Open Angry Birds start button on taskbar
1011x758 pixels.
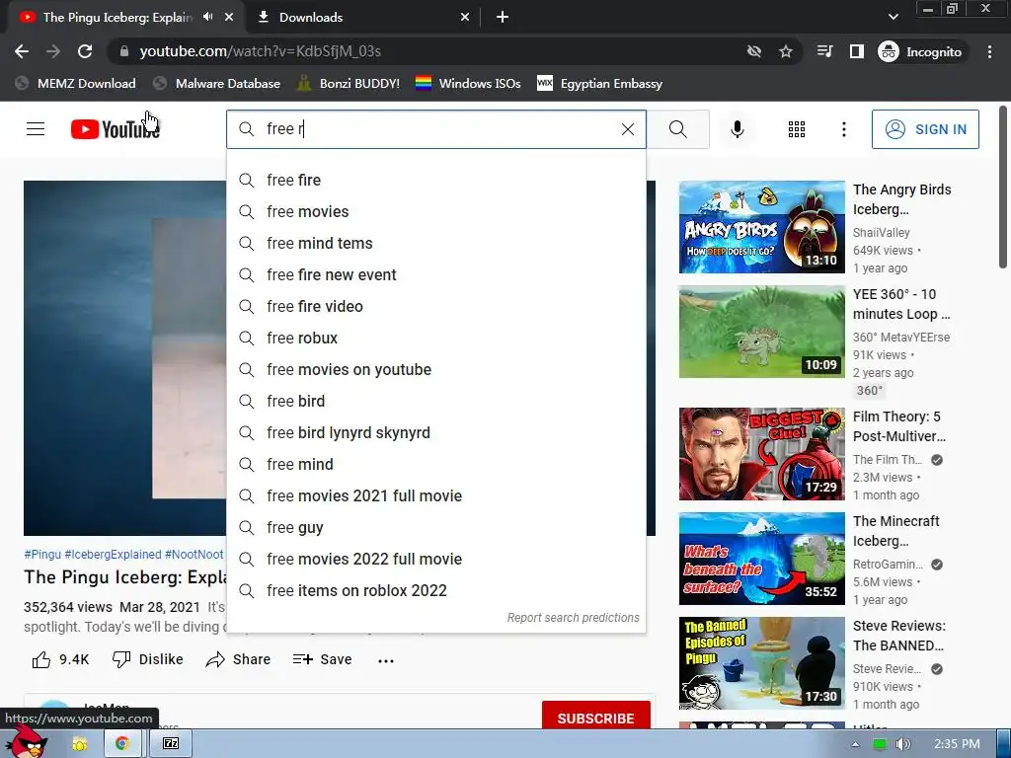pyautogui.click(x=27, y=741)
